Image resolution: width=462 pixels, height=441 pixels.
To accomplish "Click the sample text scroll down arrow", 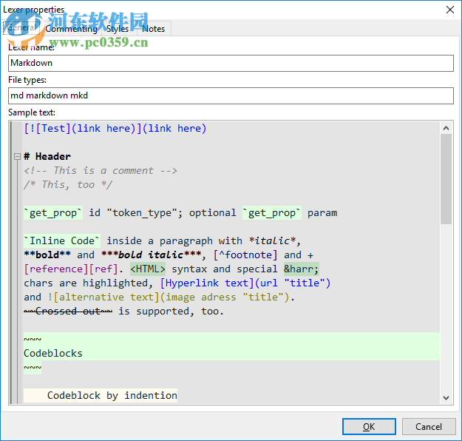I will pos(446,397).
